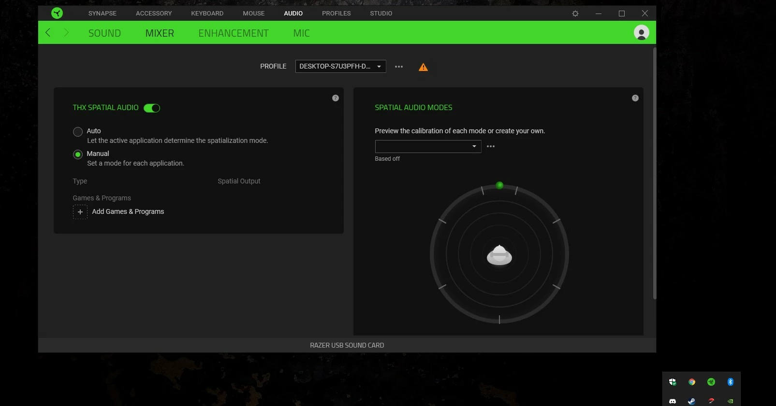Switch to the SYNAPSE tab
Image resolution: width=776 pixels, height=406 pixels.
pos(102,14)
